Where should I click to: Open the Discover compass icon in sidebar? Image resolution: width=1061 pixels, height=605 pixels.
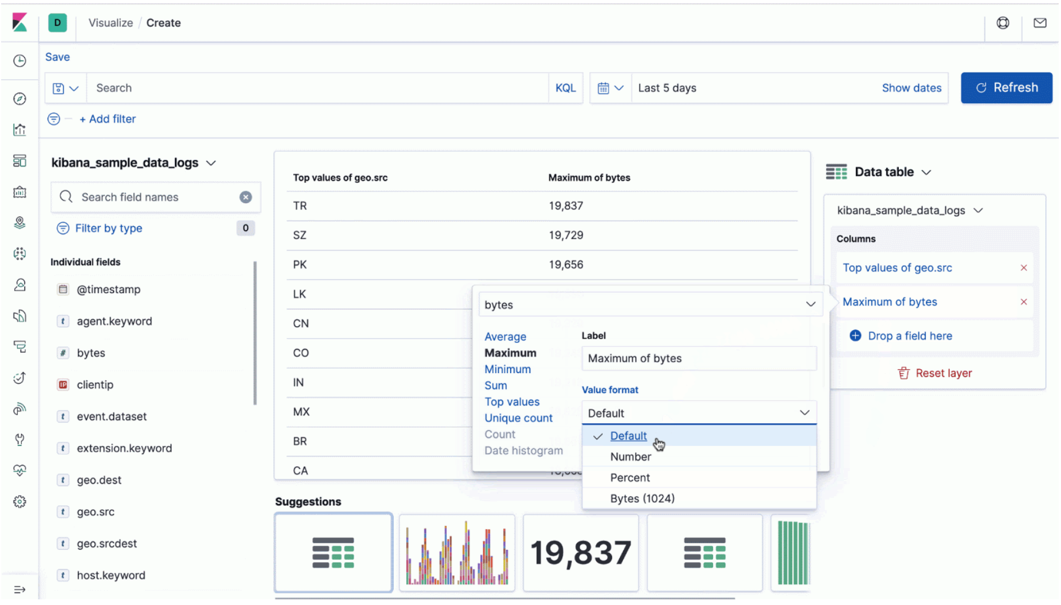20,99
